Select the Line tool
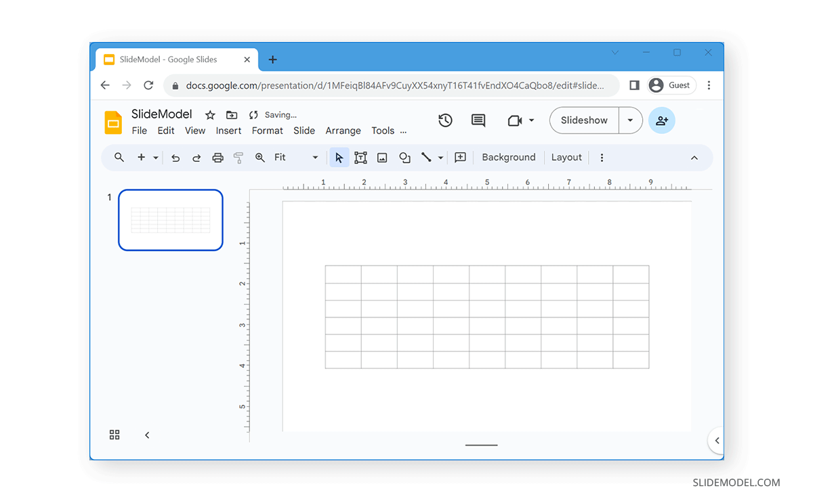This screenshot has width=813, height=503. (427, 157)
